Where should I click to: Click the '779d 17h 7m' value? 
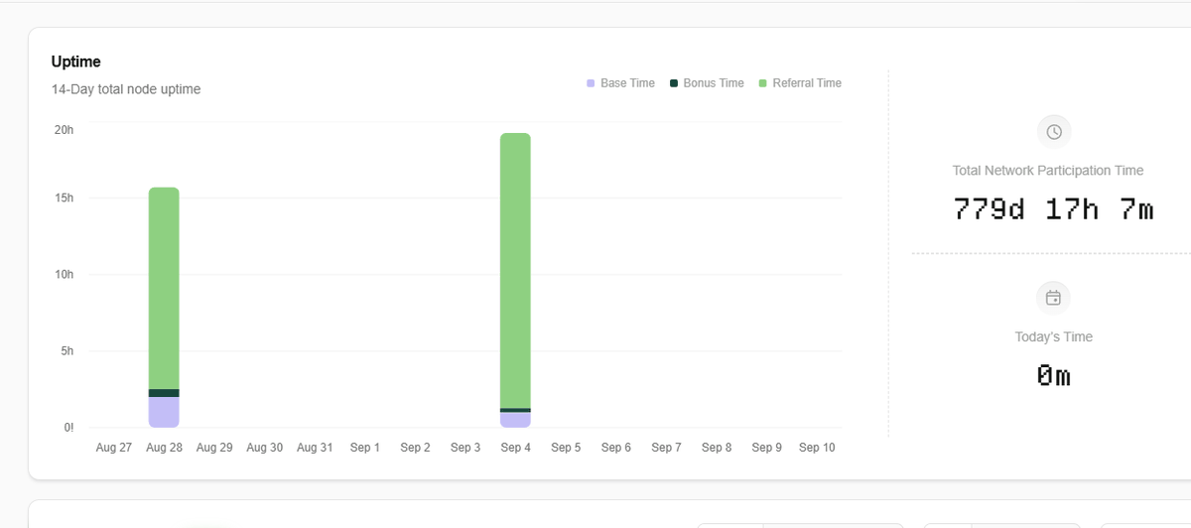click(x=1054, y=209)
